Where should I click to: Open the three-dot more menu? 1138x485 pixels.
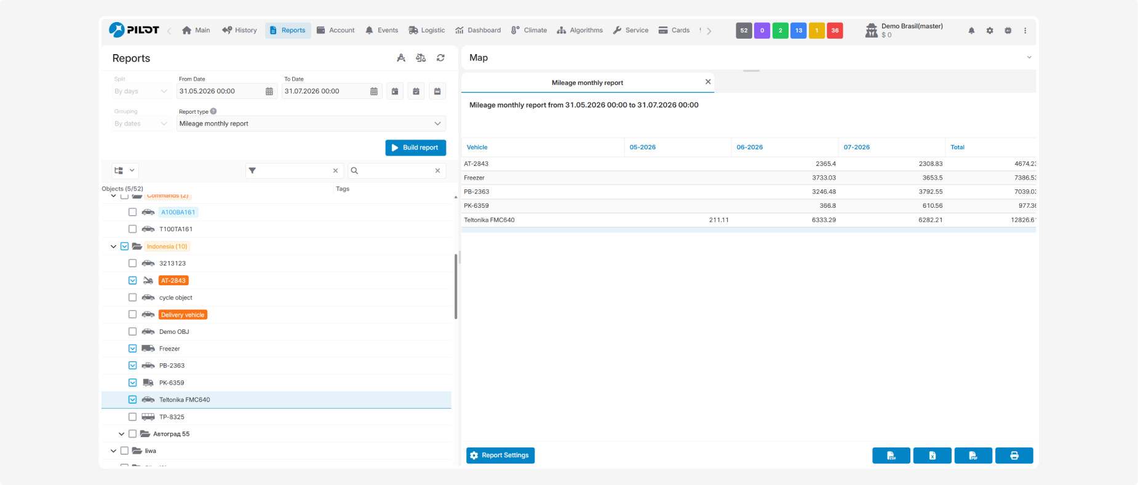click(1025, 30)
